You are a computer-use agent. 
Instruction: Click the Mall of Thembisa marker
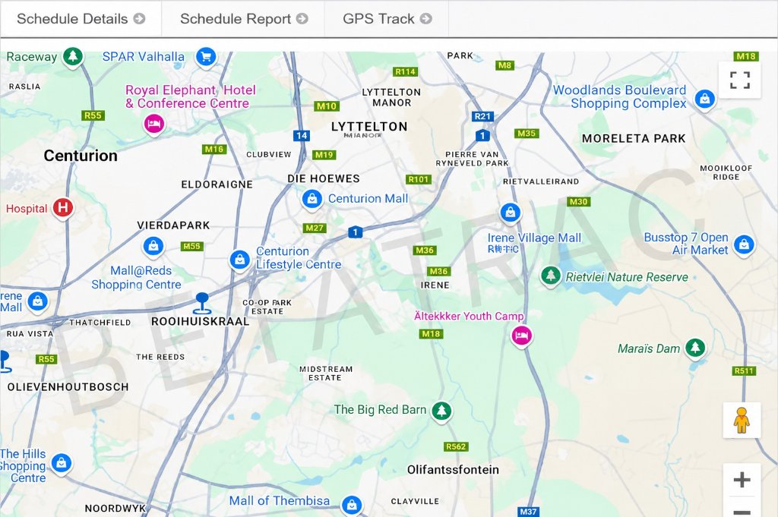(x=352, y=505)
